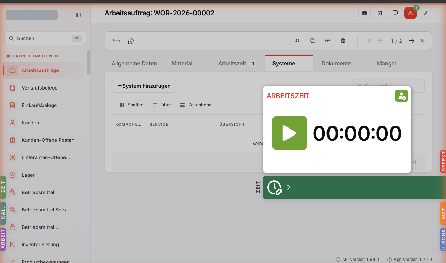Start the Arbeitszeit timer with the play button

[x=289, y=133]
